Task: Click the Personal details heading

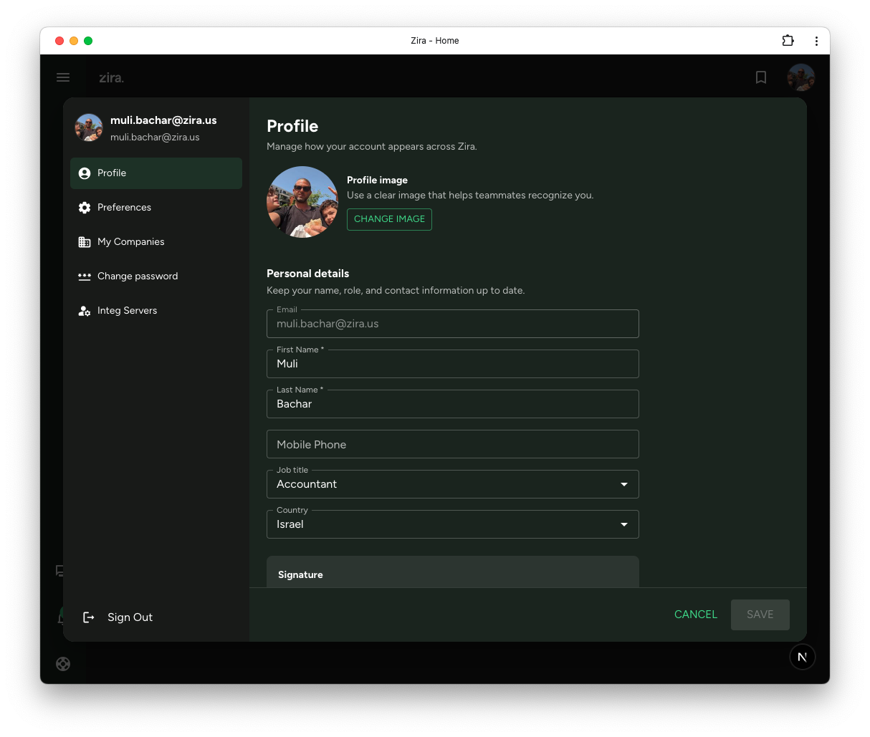Action: click(308, 274)
